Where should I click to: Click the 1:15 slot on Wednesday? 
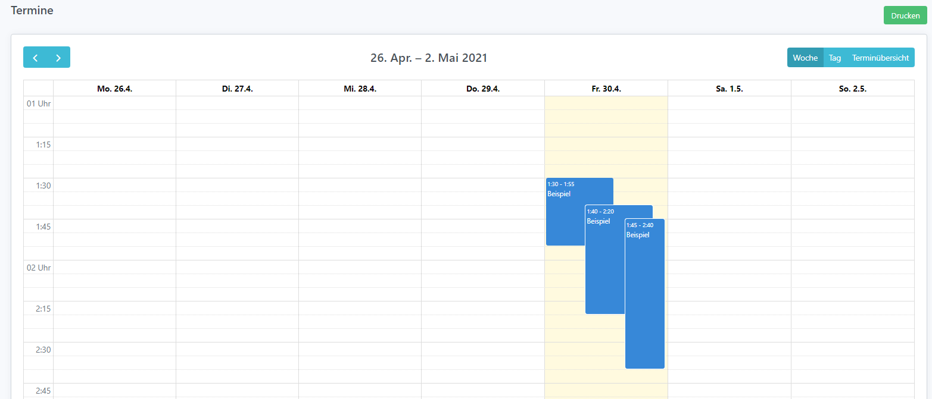pyautogui.click(x=360, y=144)
